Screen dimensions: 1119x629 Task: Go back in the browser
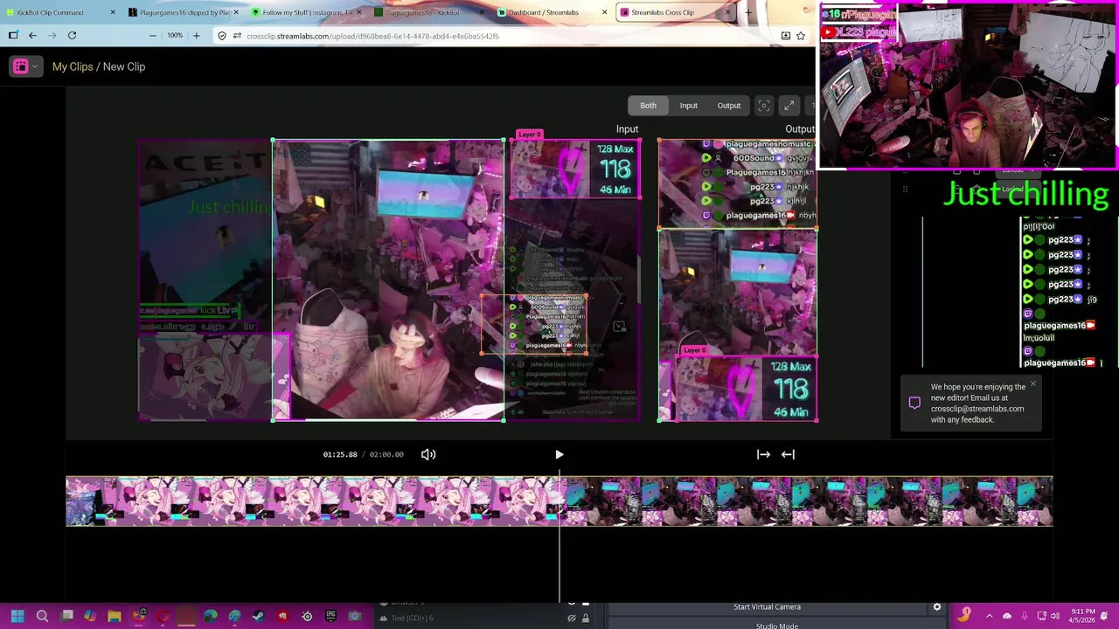tap(32, 35)
